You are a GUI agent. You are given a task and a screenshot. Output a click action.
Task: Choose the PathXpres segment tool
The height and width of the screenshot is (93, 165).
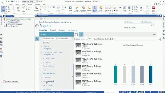pyautogui.click(x=36, y=9)
